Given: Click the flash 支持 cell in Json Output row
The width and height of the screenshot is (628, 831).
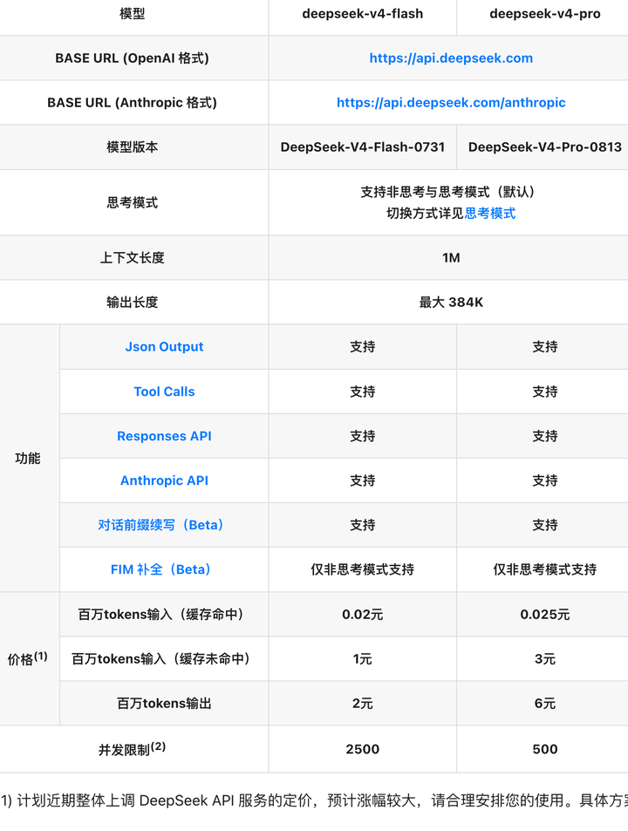Looking at the screenshot, I should click(x=363, y=346).
